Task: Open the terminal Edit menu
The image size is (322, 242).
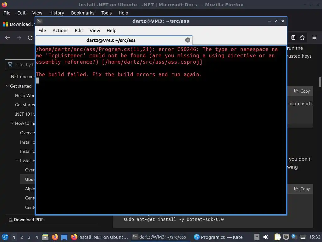Action: point(79,31)
